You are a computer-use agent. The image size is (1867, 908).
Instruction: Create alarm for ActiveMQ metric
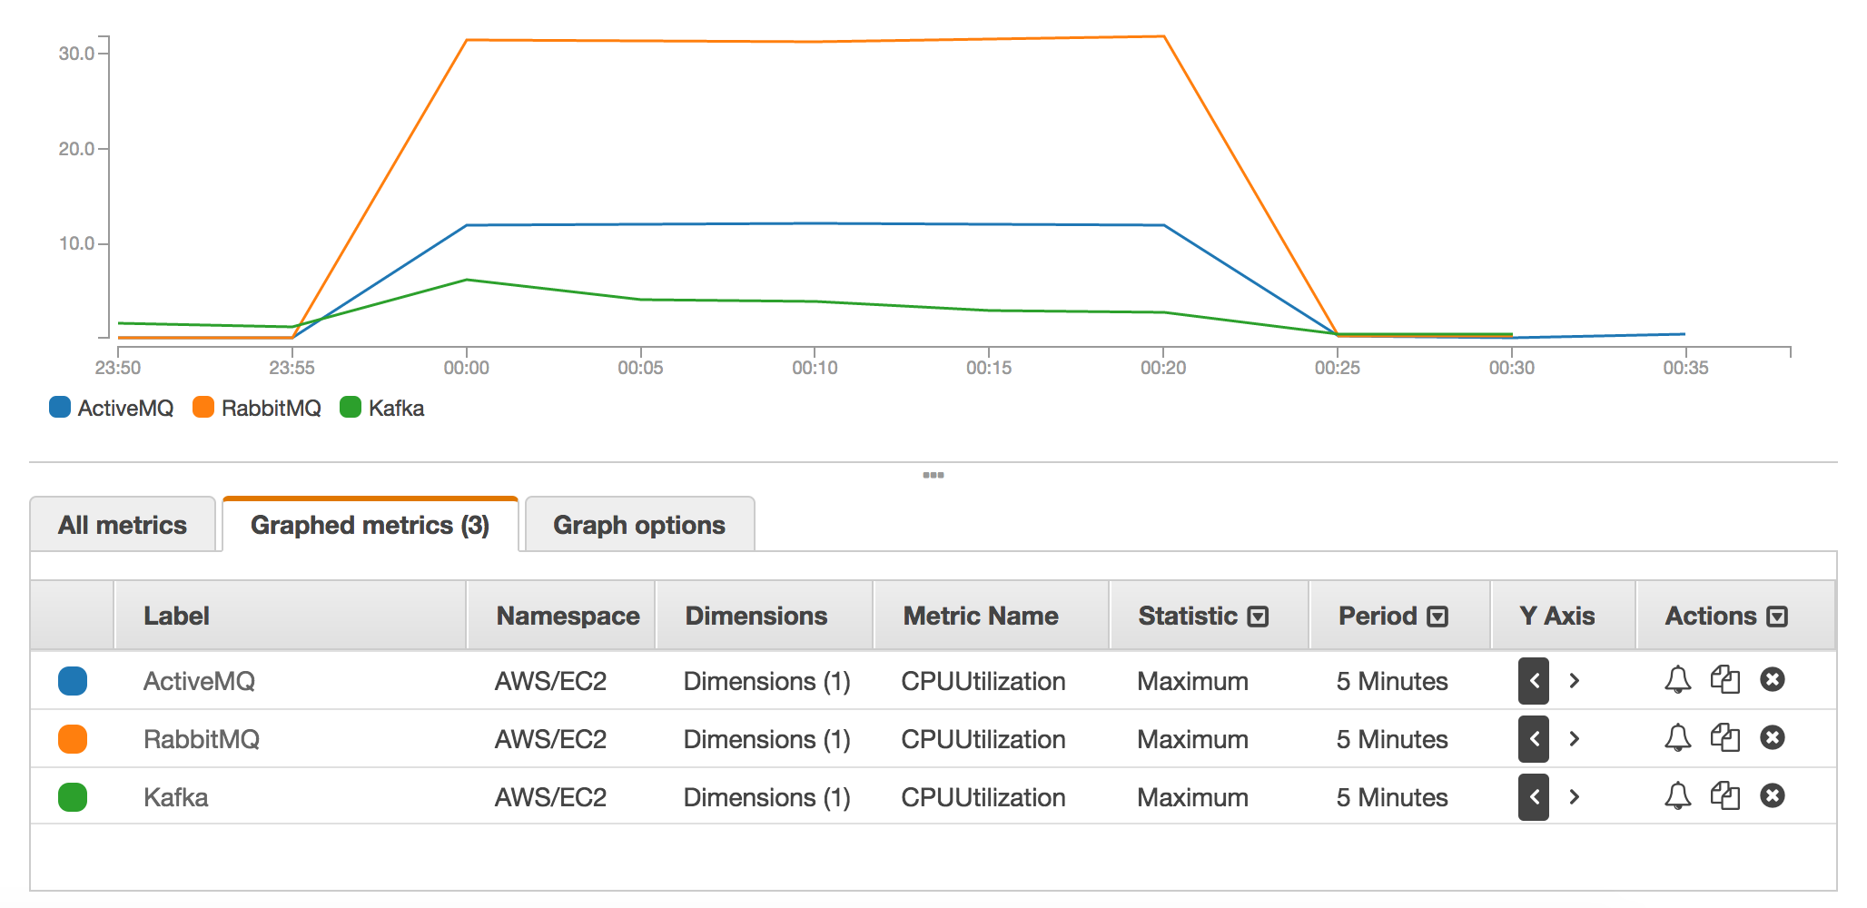[1677, 680]
